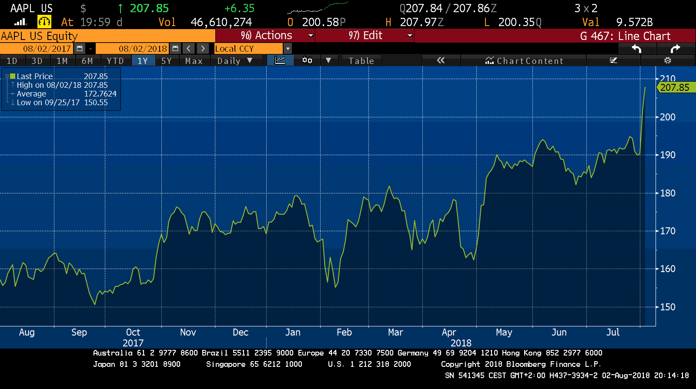Select the 6M time range tab
696x389 pixels.
click(88, 61)
